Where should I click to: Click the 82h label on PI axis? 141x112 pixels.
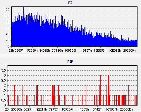tap(11, 50)
